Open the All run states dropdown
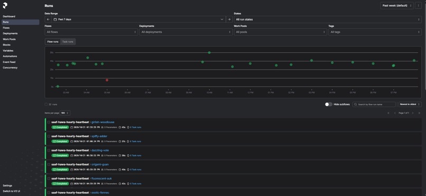Screen dimensions: 426x196 coord(328,19)
